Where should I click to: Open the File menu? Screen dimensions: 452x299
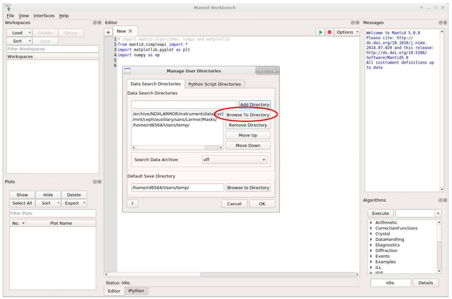tap(10, 16)
